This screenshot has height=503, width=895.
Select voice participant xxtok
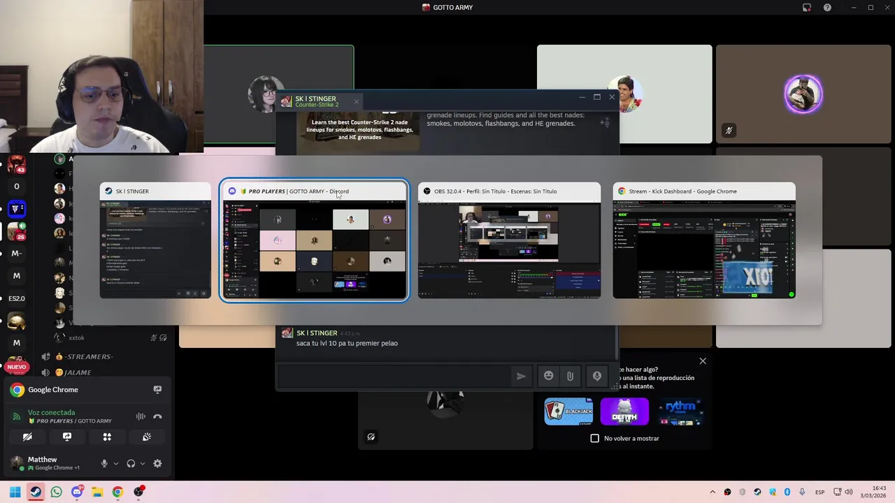coord(76,337)
